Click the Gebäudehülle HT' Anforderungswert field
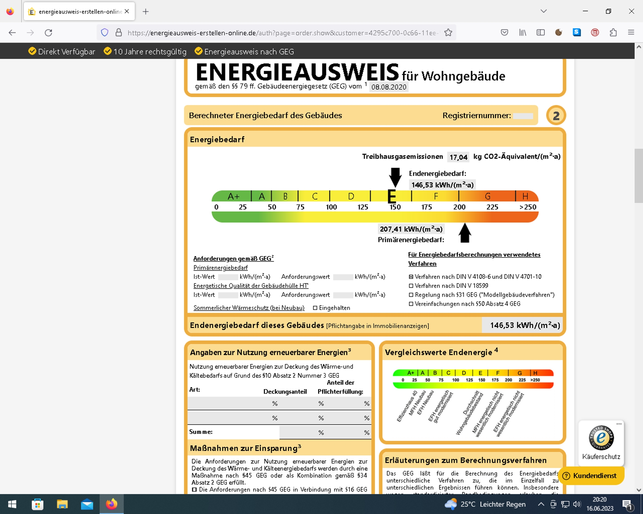643x514 pixels. (x=343, y=295)
